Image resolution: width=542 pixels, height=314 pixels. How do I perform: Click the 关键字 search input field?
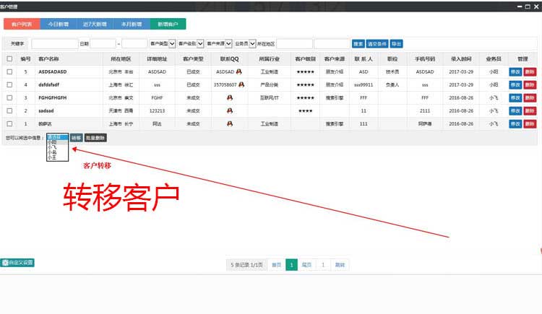pyautogui.click(x=55, y=43)
